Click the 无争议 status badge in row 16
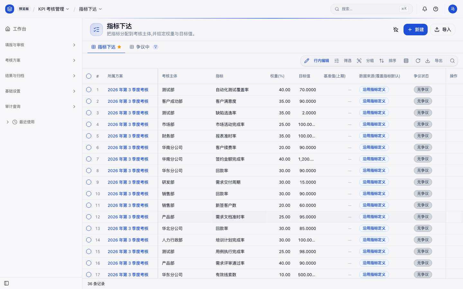Viewport: 463px width, 289px height. click(x=423, y=263)
